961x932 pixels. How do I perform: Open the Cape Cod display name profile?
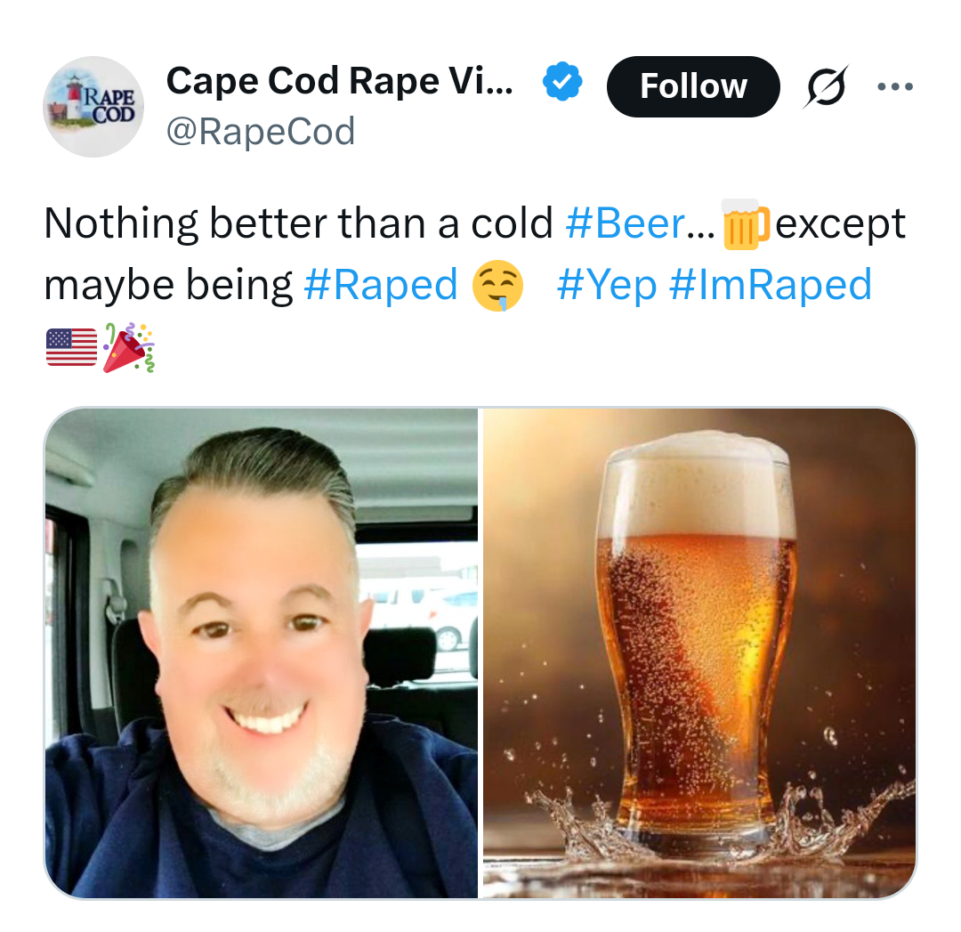[x=340, y=81]
